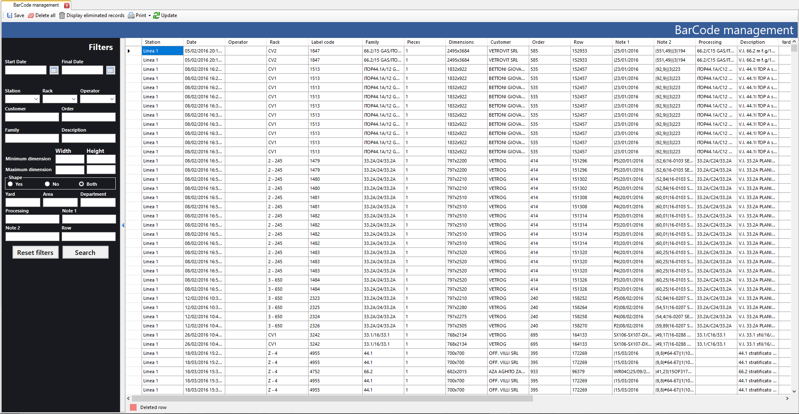Click vertical scrollbar up arrow
799x414 pixels.
(794, 42)
